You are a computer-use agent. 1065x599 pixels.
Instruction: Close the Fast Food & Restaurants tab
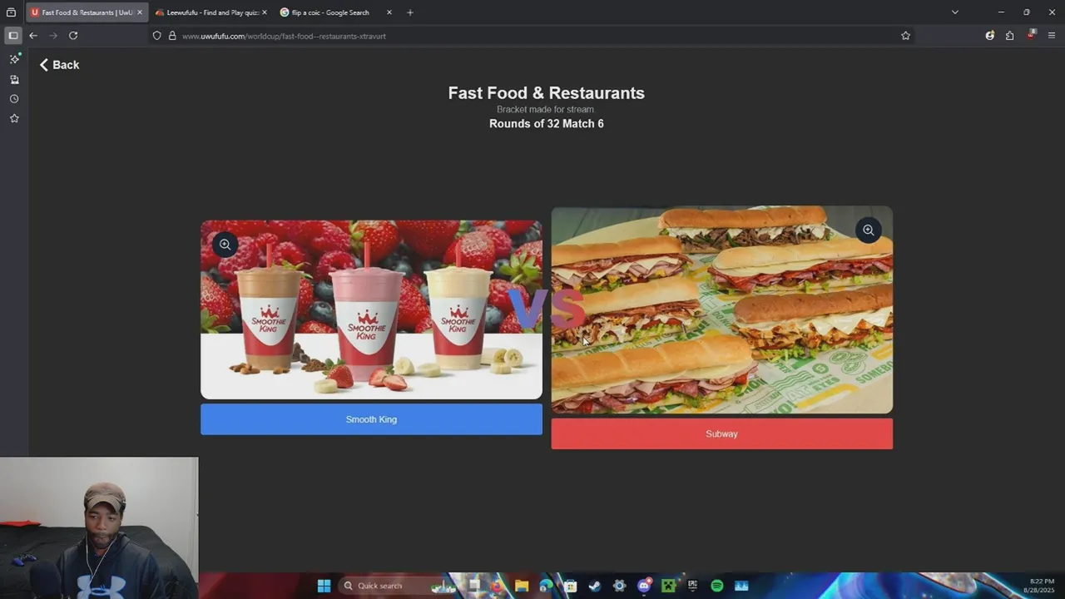[140, 12]
